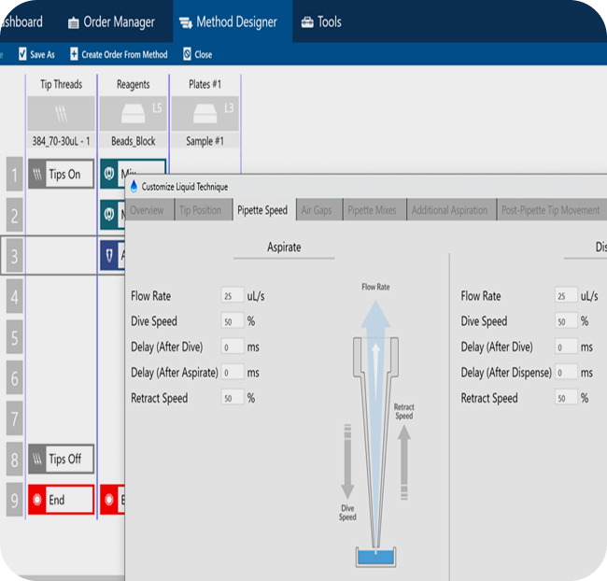Click the Save As icon
Image resolution: width=607 pixels, height=581 pixels.
coord(23,54)
